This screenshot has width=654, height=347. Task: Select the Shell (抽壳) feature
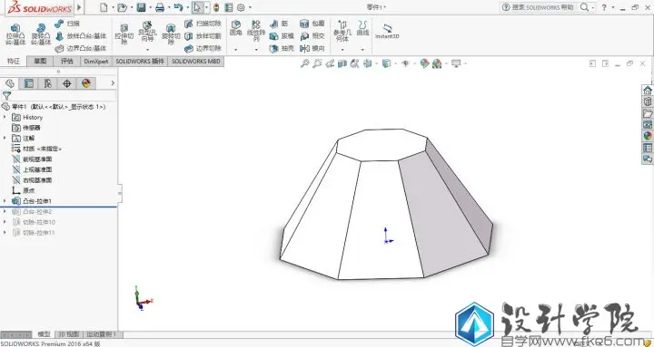(x=282, y=48)
